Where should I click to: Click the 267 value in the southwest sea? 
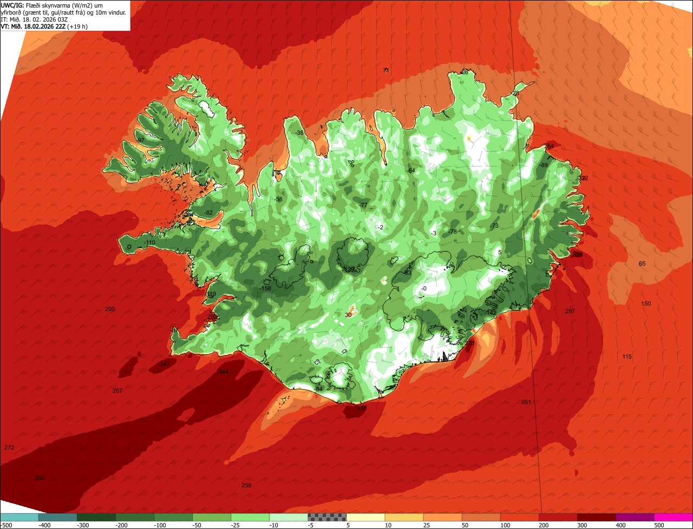pyautogui.click(x=117, y=391)
